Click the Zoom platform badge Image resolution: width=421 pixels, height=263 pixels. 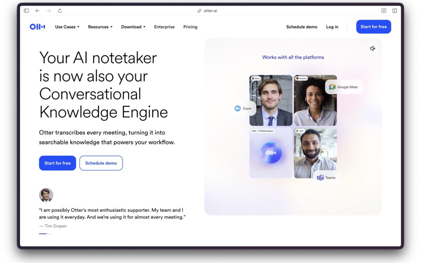(x=244, y=108)
